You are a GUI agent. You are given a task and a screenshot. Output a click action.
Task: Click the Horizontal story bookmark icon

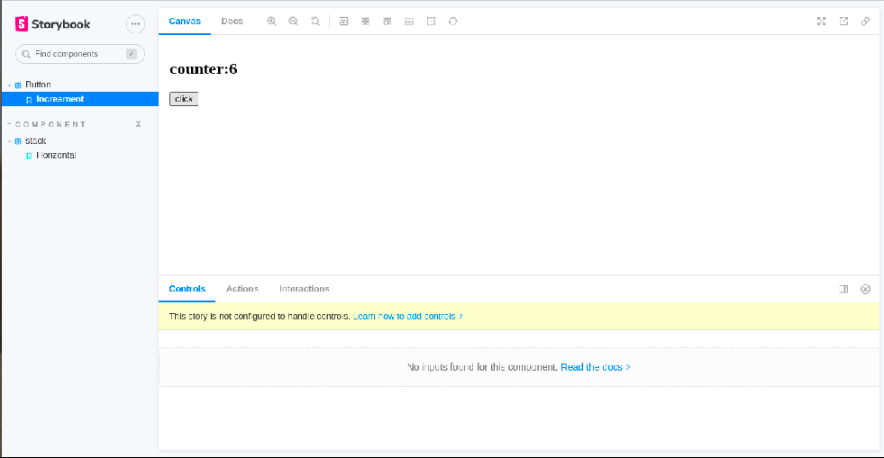[29, 156]
